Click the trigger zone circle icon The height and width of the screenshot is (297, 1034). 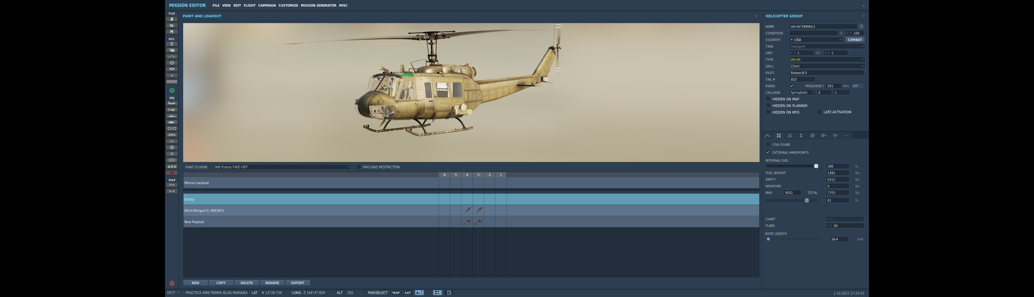tap(172, 147)
